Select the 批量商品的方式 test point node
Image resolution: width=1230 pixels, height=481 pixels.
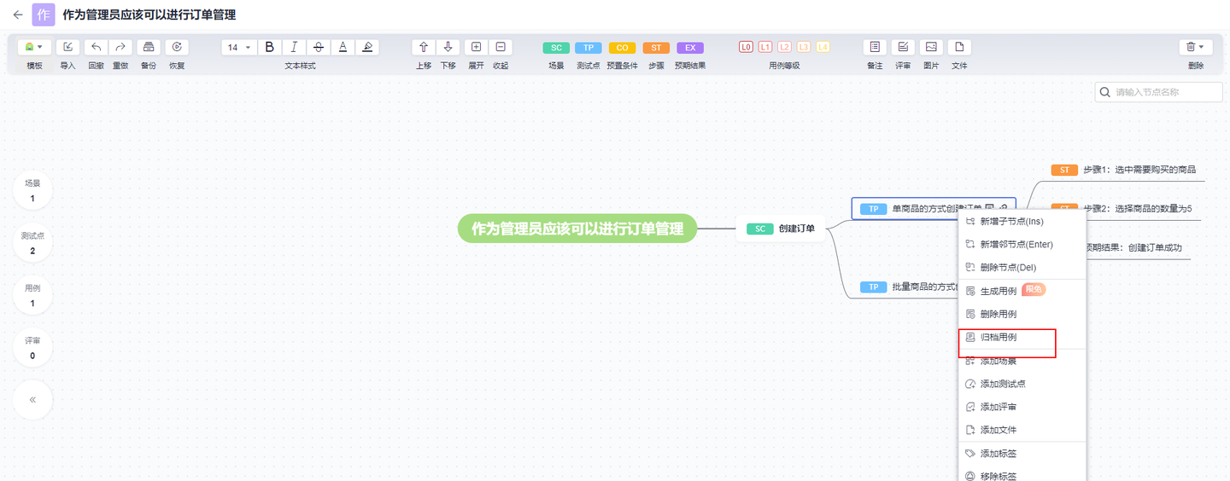[x=908, y=287]
